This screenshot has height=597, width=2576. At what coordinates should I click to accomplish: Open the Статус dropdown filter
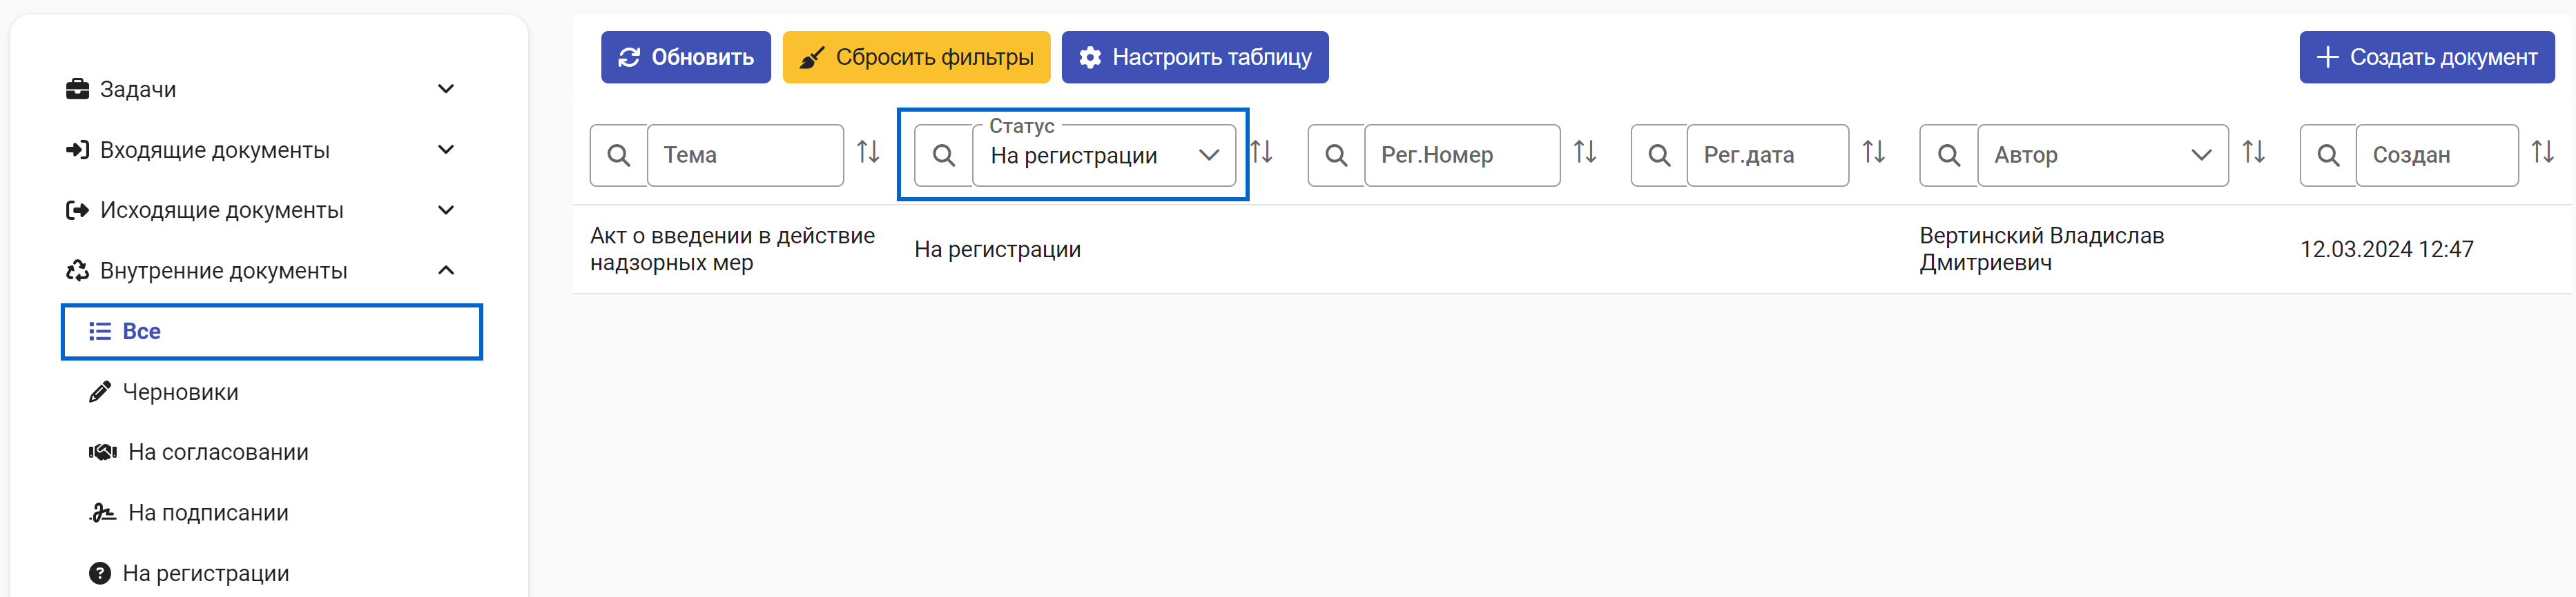pos(1104,154)
